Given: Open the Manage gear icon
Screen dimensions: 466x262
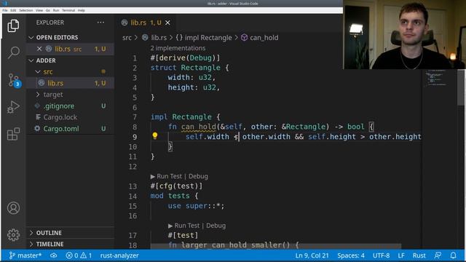Looking at the screenshot, I should coord(13,234).
